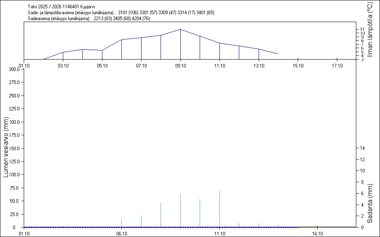Viewport: 380px width, 237px height.
Task: Click the precipitation bar at 08.10
Action: click(161, 215)
